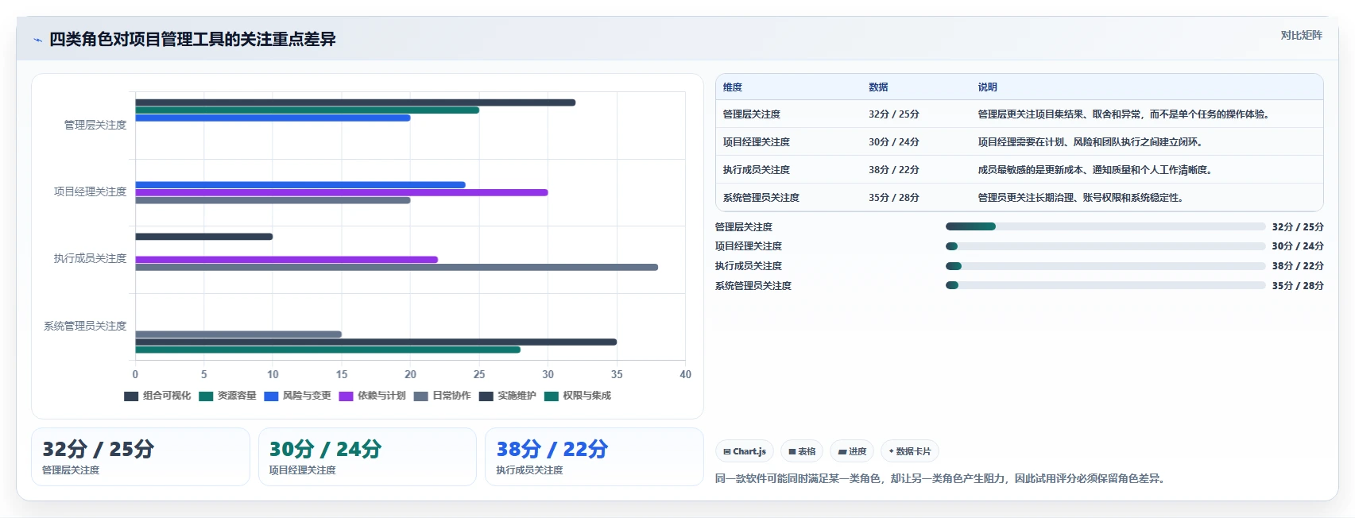Click the 对比矩阵 label at top right

click(1301, 35)
